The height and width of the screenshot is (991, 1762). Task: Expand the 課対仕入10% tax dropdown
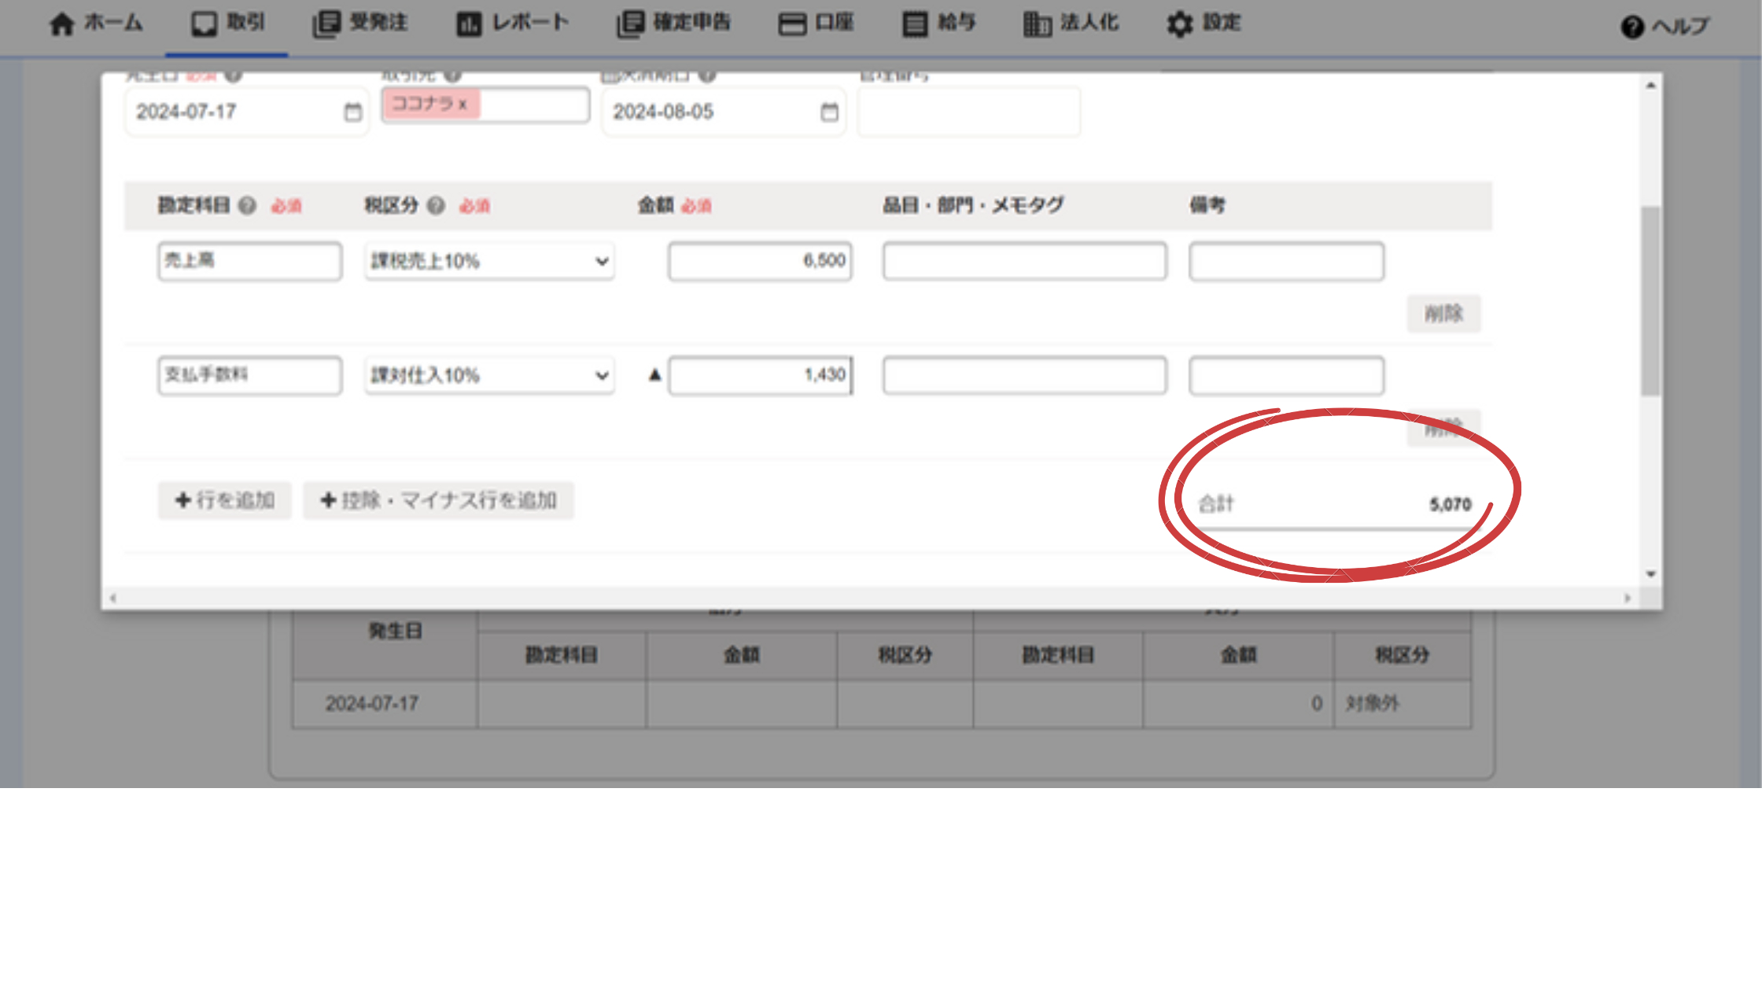click(x=488, y=375)
